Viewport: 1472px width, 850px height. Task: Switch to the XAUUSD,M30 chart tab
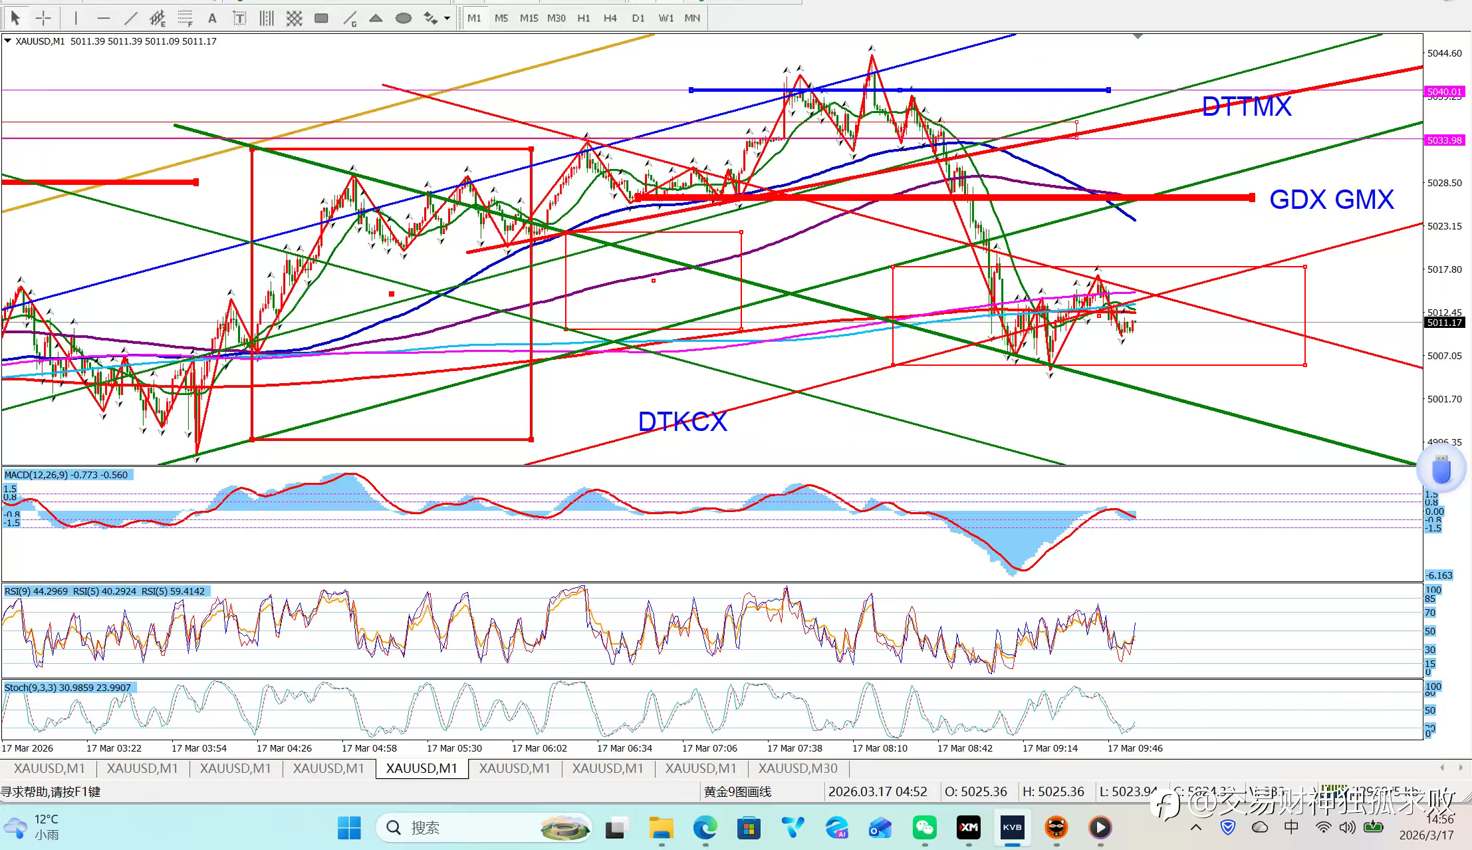(x=798, y=768)
